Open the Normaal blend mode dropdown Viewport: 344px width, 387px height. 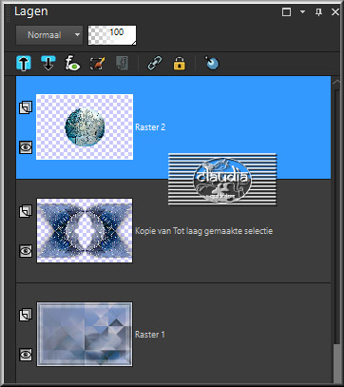point(49,35)
